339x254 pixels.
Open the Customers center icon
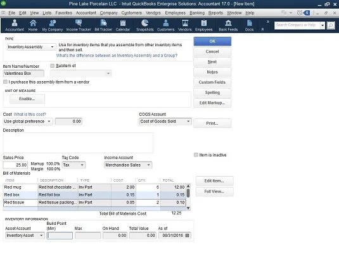[x=165, y=25]
